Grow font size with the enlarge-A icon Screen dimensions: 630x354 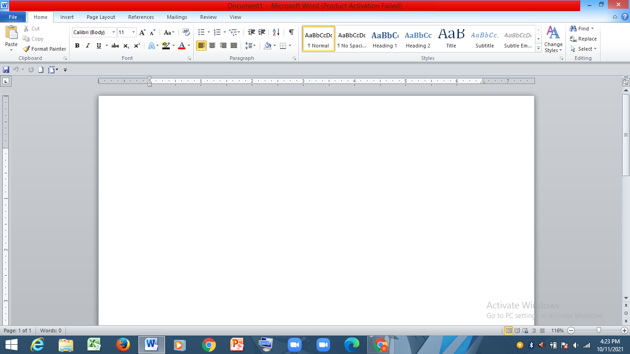tap(142, 32)
